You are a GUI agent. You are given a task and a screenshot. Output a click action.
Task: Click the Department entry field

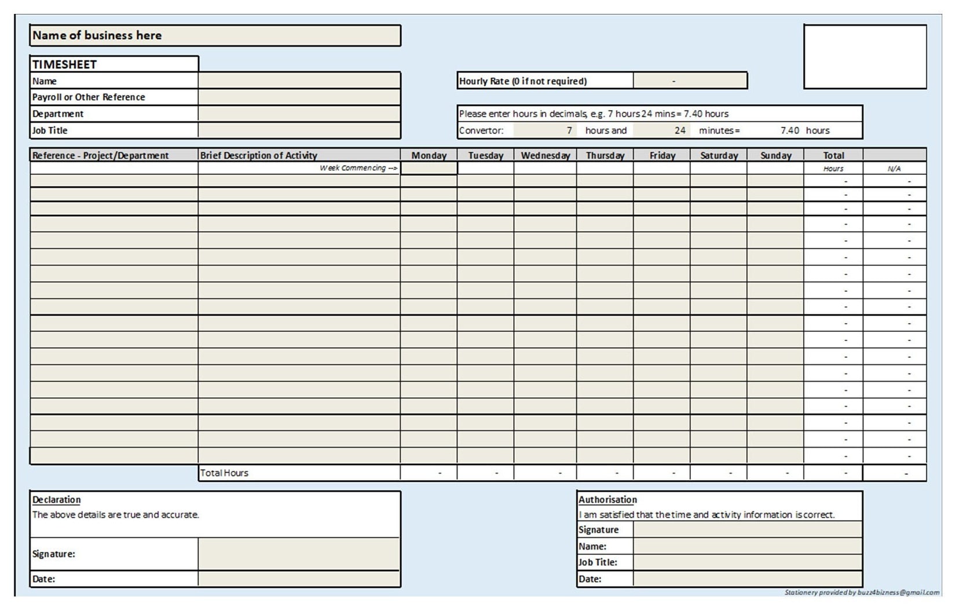(x=298, y=114)
